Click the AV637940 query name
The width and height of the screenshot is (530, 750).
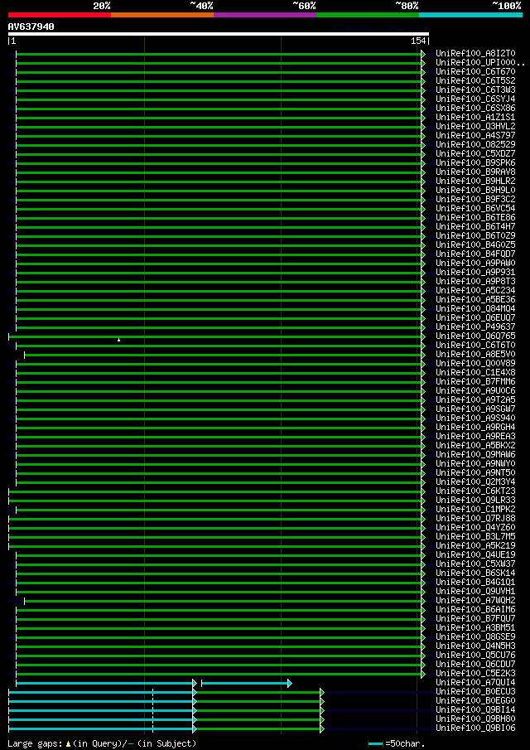pyautogui.click(x=31, y=27)
